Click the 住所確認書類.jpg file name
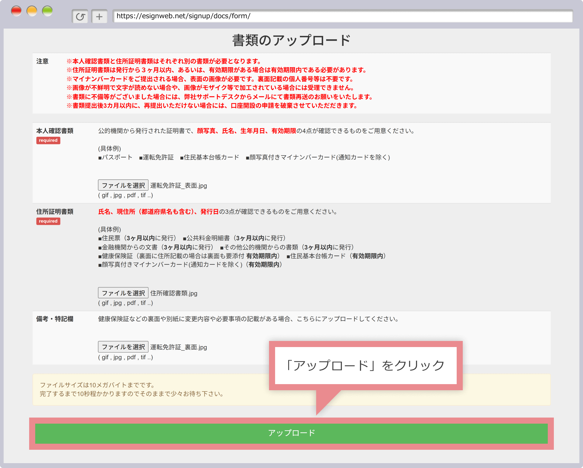This screenshot has width=583, height=468. 174,293
